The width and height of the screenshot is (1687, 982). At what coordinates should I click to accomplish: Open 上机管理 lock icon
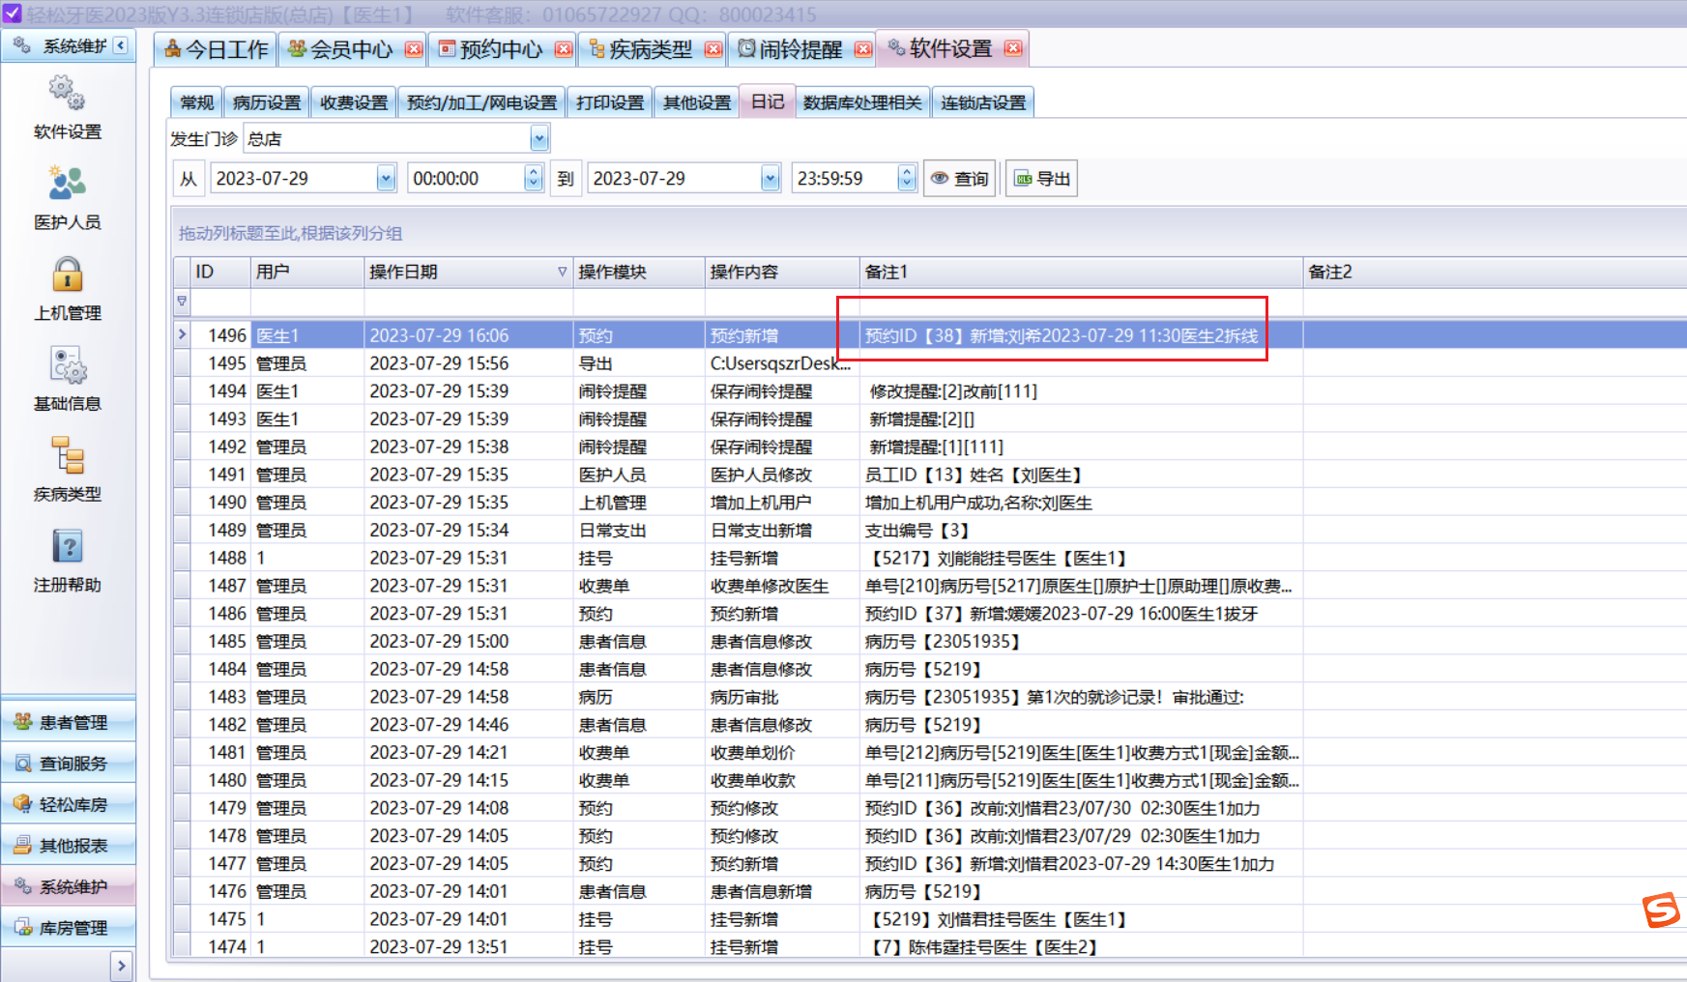pos(68,289)
